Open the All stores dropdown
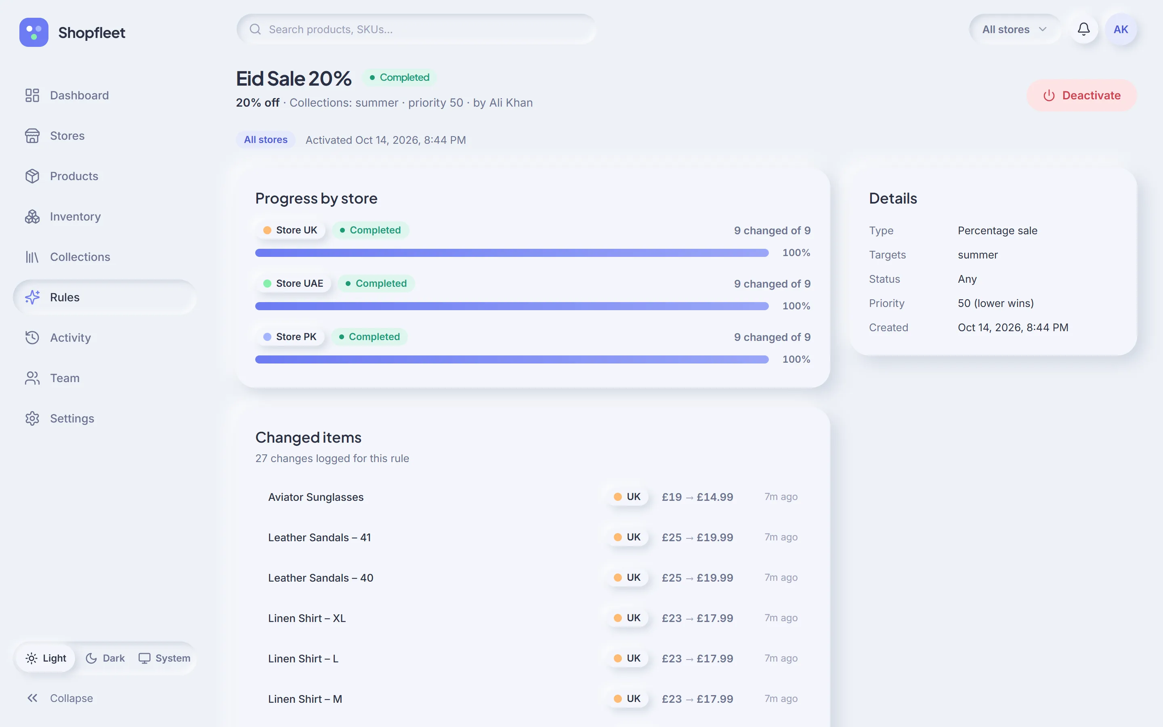This screenshot has width=1163, height=727. point(1014,29)
